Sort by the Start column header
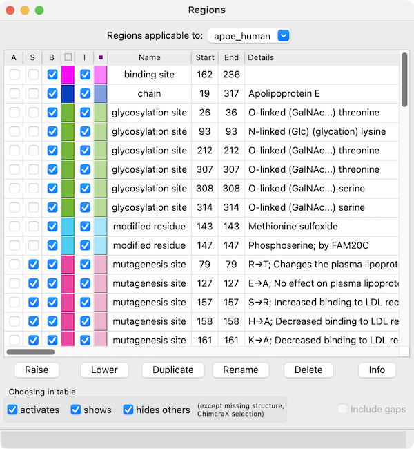 (x=204, y=57)
